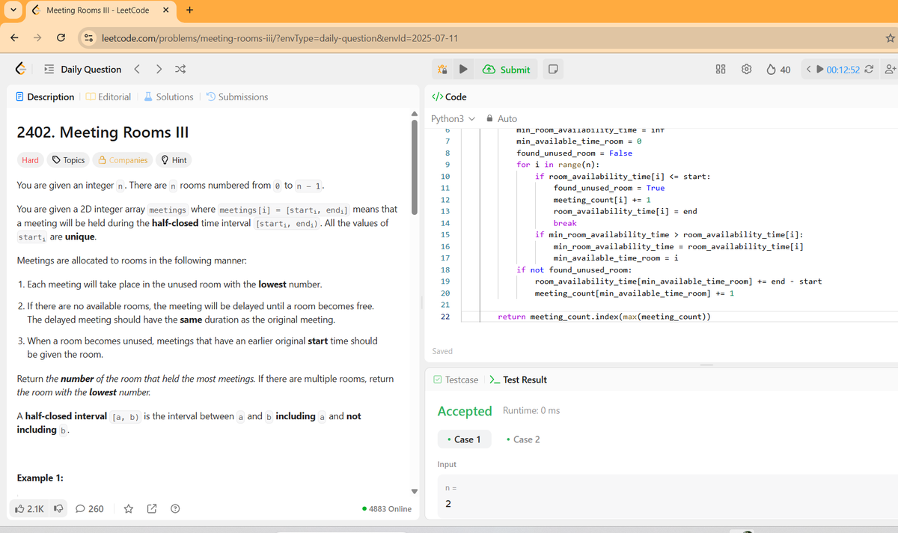Toggle the Auto lock setting
Screen dimensions: 898x533
pyautogui.click(x=501, y=118)
